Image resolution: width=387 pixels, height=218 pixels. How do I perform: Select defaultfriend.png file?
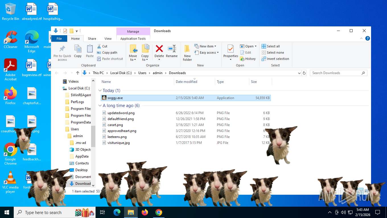(186, 119)
